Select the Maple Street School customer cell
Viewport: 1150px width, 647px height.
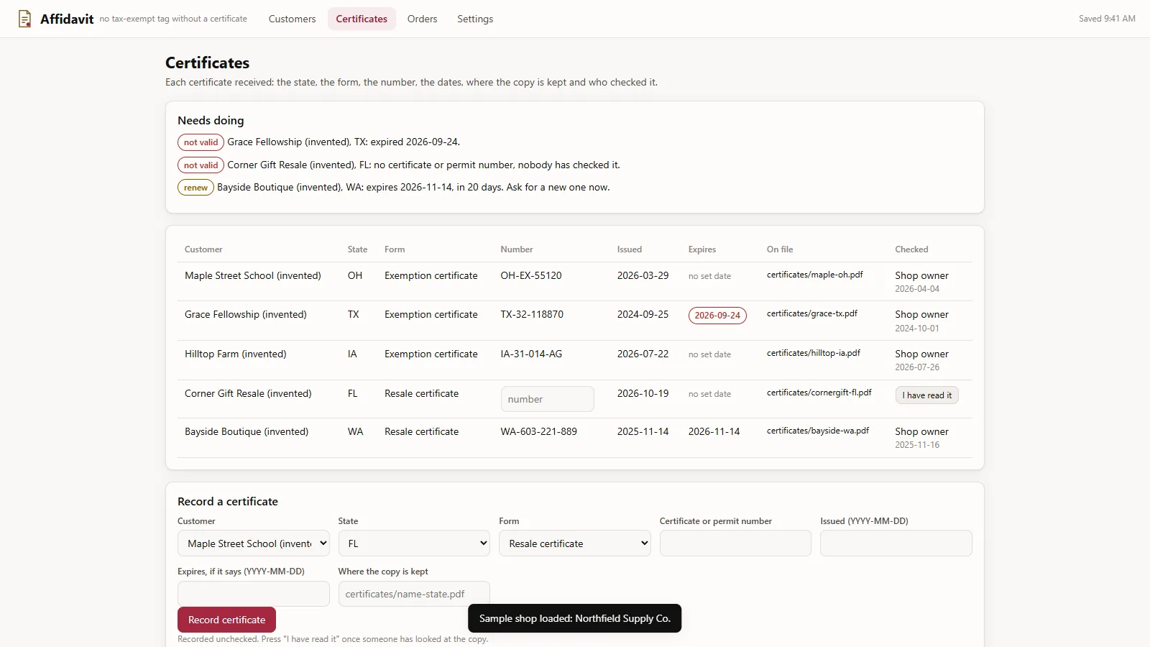coord(253,275)
